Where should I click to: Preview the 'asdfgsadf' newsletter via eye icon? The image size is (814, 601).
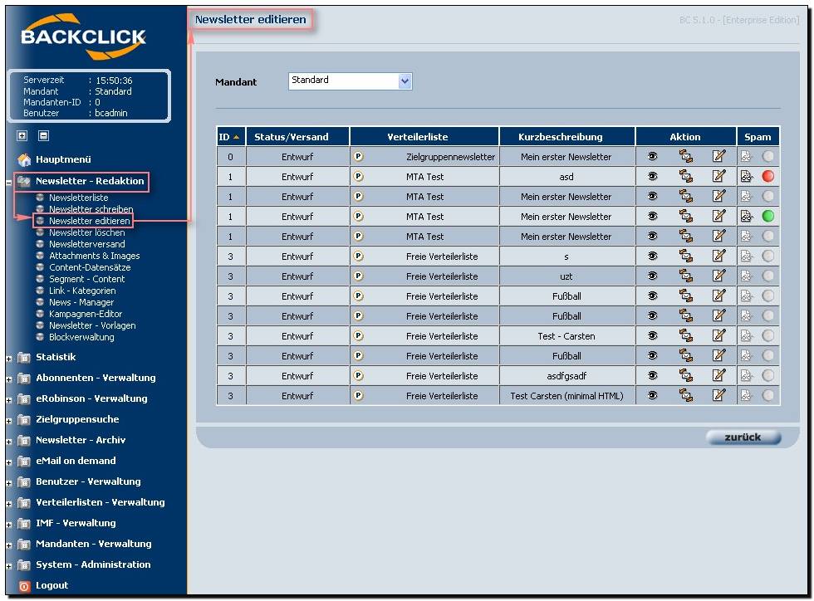(x=653, y=376)
